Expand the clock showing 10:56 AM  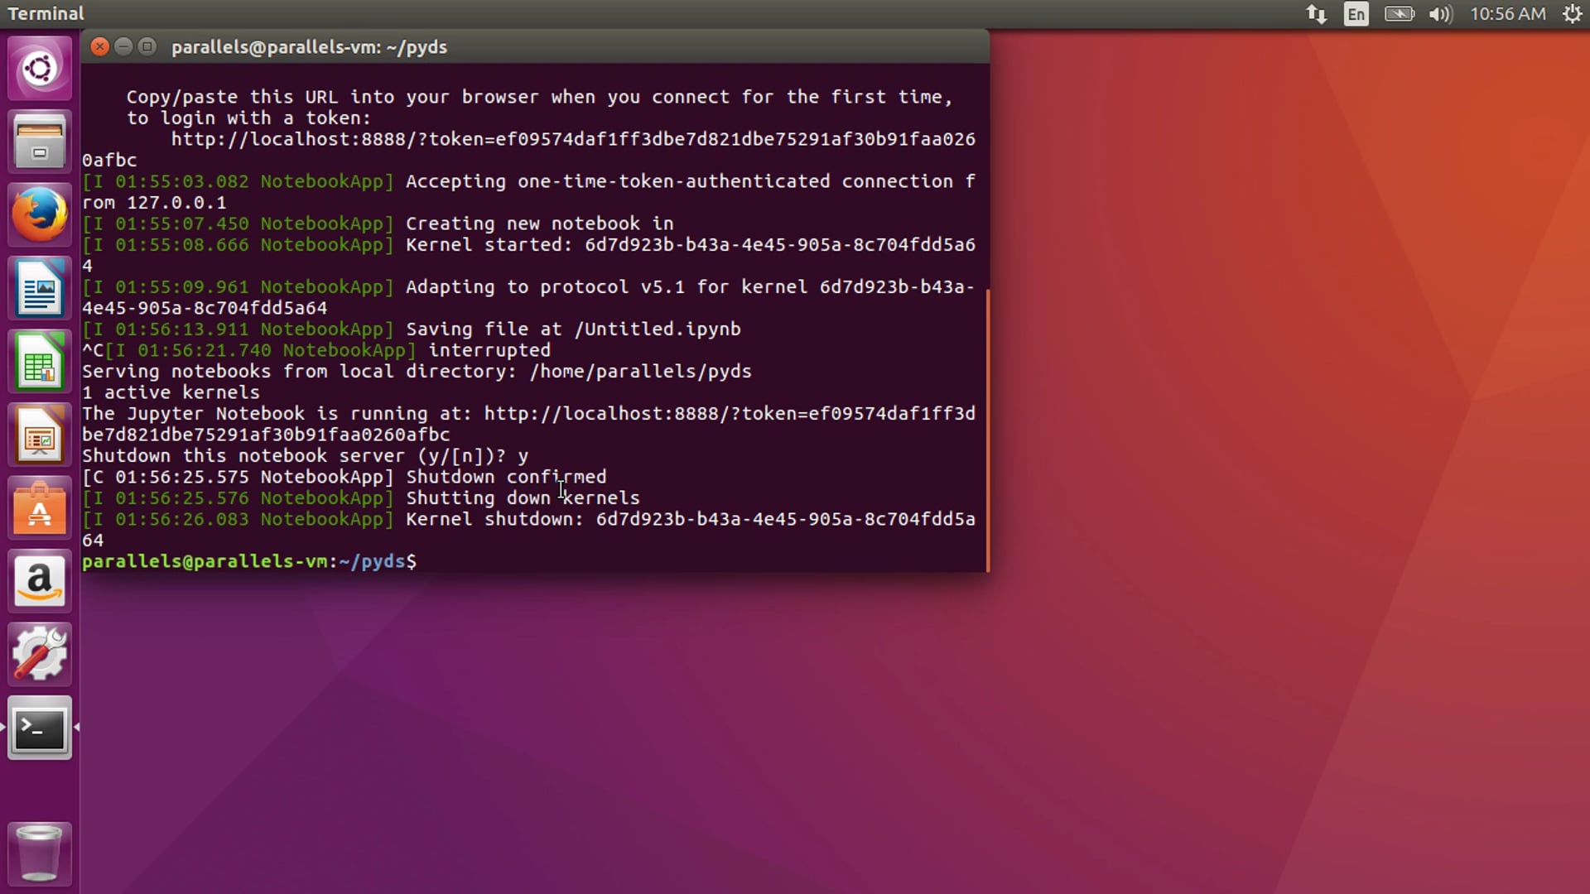click(1507, 13)
